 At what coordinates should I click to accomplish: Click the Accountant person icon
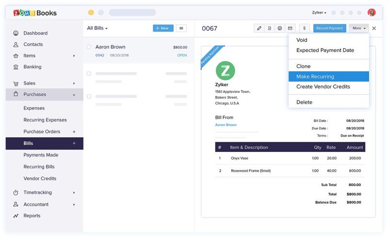click(16, 204)
